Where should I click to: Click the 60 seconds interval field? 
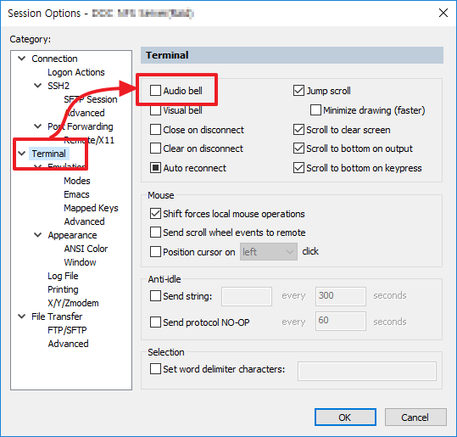[341, 322]
